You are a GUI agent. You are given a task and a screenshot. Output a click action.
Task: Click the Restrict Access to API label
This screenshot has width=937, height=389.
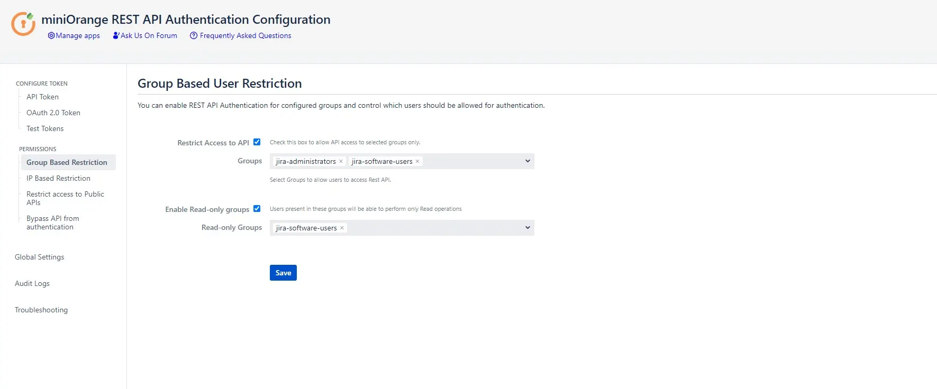coord(213,143)
